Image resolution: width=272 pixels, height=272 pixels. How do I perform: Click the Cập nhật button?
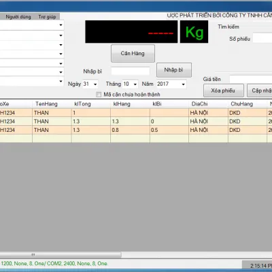[x=260, y=90]
